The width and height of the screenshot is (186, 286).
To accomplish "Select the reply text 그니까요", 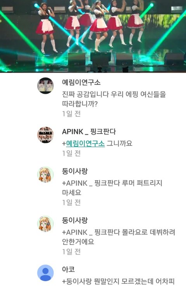I will point(119,144).
